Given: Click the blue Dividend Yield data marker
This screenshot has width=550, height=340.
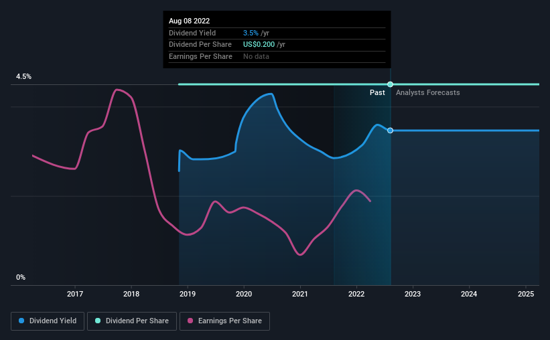Looking at the screenshot, I should click(390, 131).
